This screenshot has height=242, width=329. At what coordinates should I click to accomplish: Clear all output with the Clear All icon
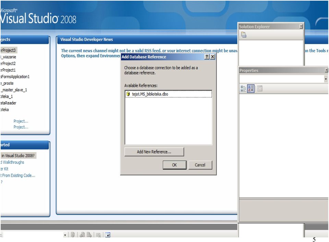coord(98,235)
